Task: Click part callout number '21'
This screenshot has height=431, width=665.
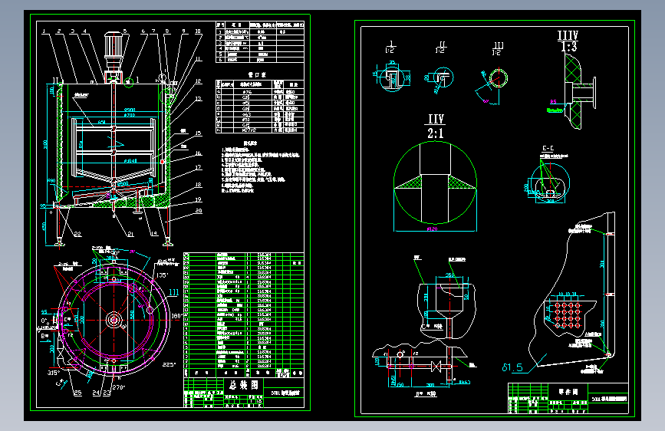Action: click(x=130, y=234)
